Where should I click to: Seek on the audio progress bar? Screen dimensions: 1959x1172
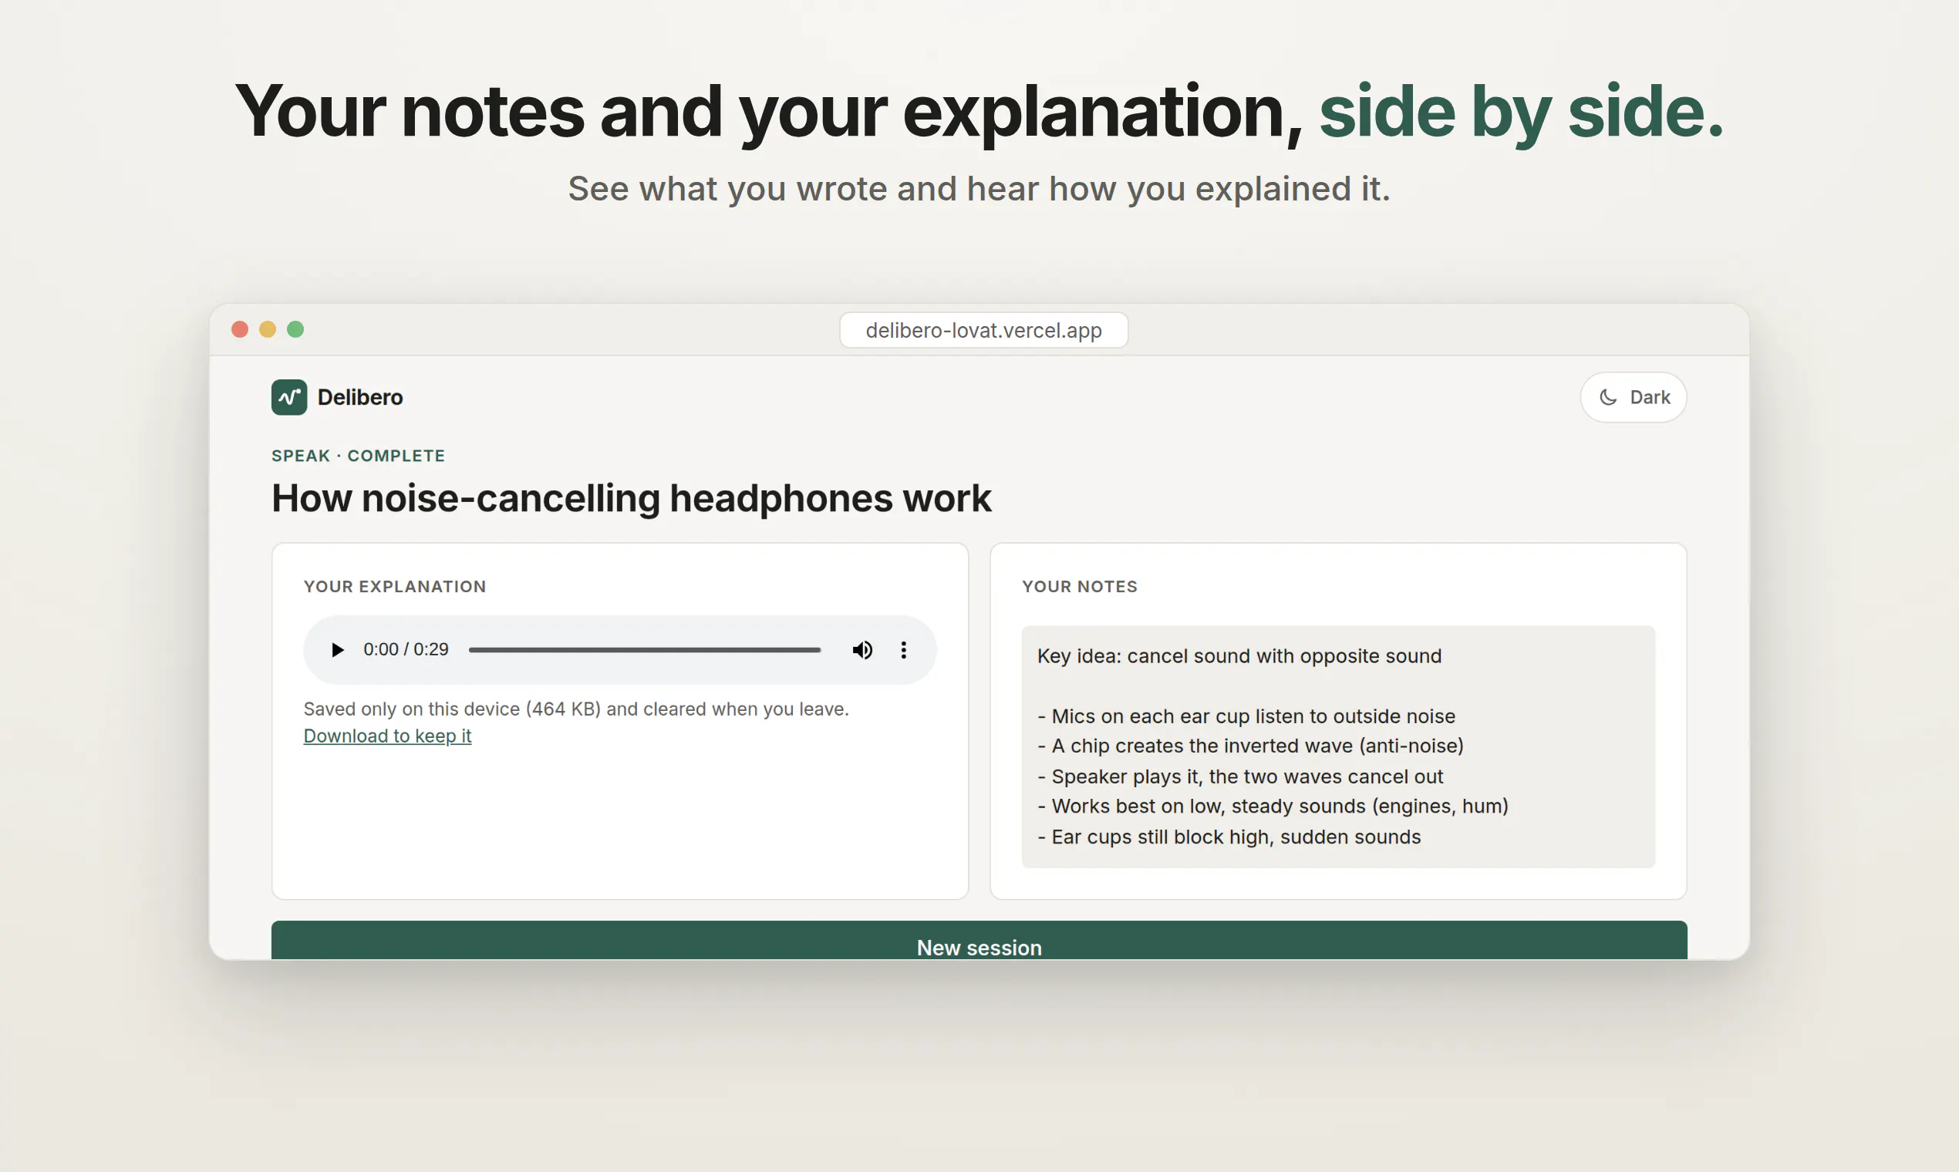coord(645,650)
